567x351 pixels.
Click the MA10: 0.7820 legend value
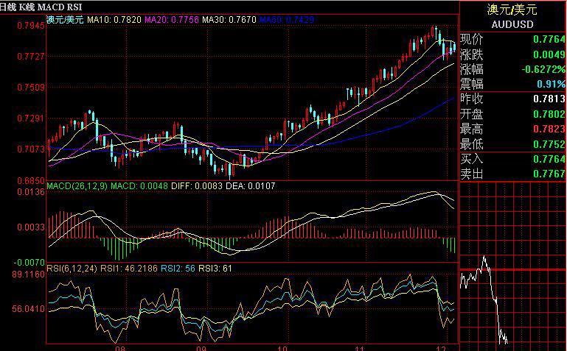(114, 19)
